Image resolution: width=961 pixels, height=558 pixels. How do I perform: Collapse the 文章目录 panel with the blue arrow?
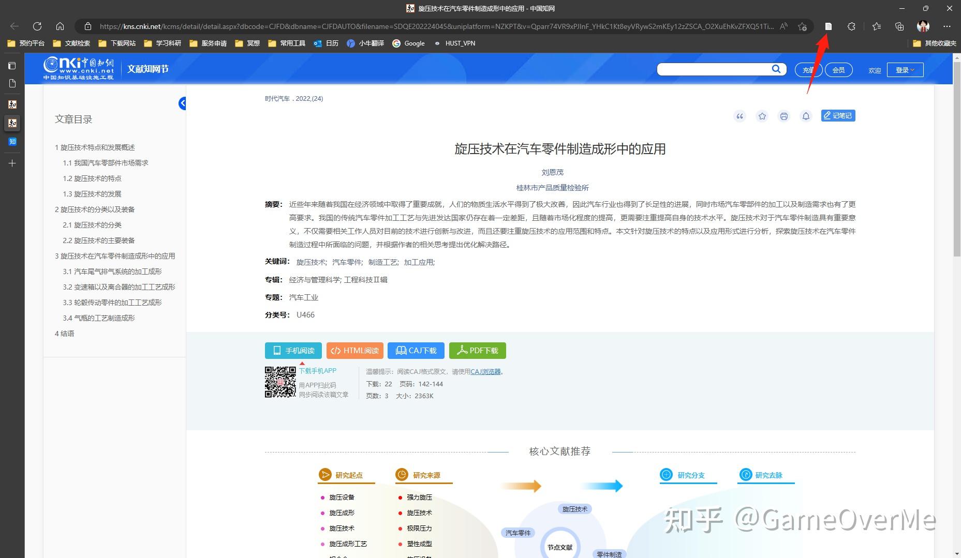182,103
